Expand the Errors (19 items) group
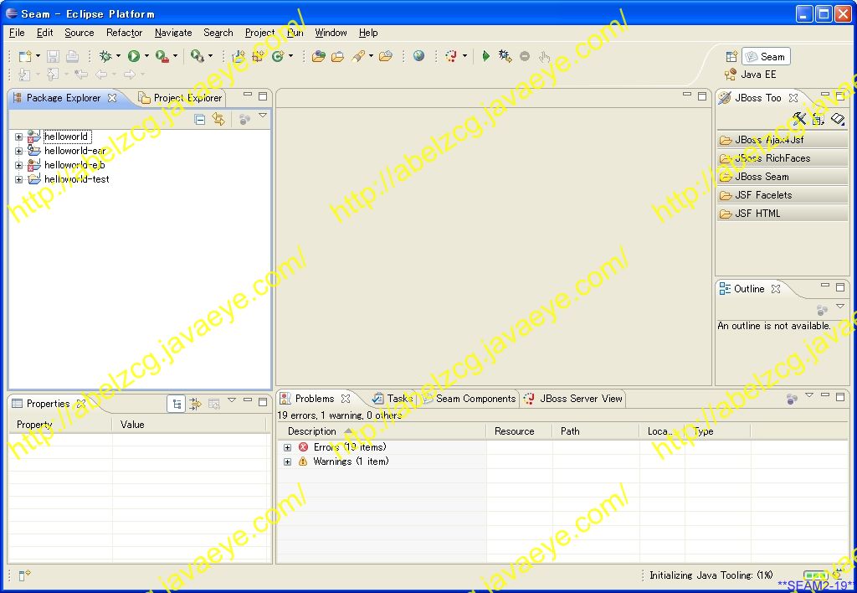Image resolution: width=857 pixels, height=593 pixels. pos(288,447)
